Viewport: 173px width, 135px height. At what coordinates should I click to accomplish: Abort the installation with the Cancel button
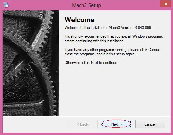click(x=150, y=124)
